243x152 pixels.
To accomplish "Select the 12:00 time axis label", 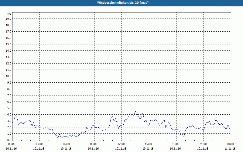I will pyautogui.click(x=121, y=144).
